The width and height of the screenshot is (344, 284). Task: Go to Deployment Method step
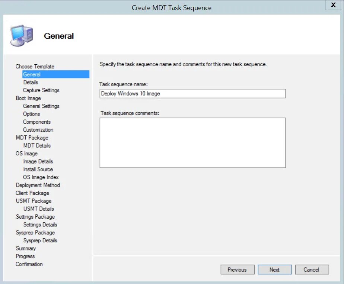point(38,185)
